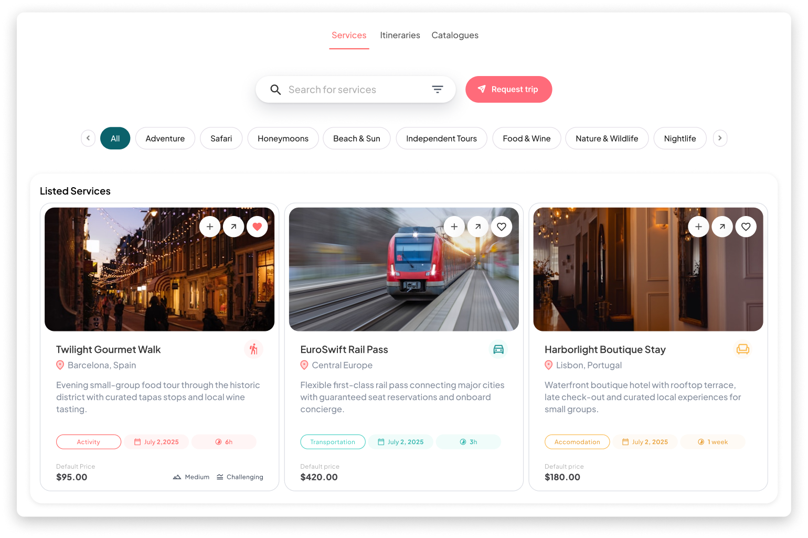Add Twilight Gourmet Walk with plus icon

coord(210,227)
